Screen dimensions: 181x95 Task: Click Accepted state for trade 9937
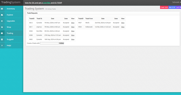pos(116,23)
